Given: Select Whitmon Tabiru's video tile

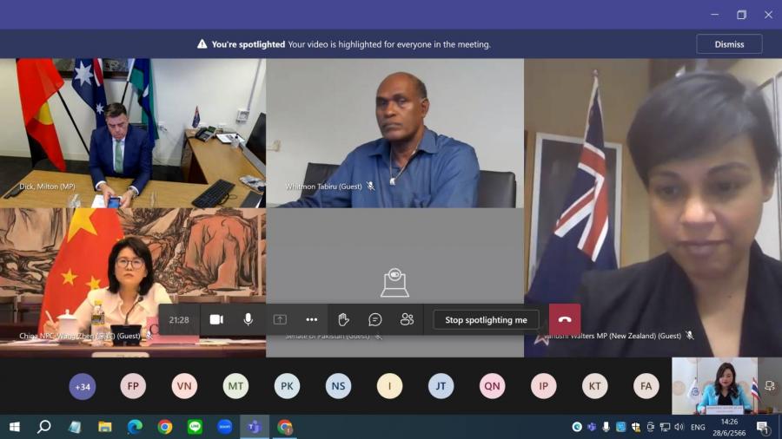Looking at the screenshot, I should coord(394,133).
